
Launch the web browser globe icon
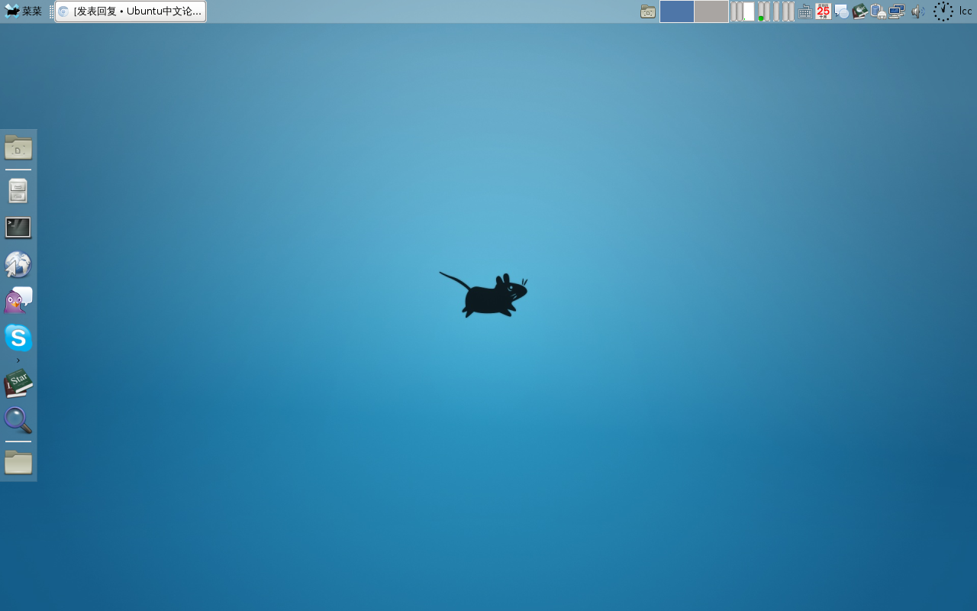pos(18,264)
